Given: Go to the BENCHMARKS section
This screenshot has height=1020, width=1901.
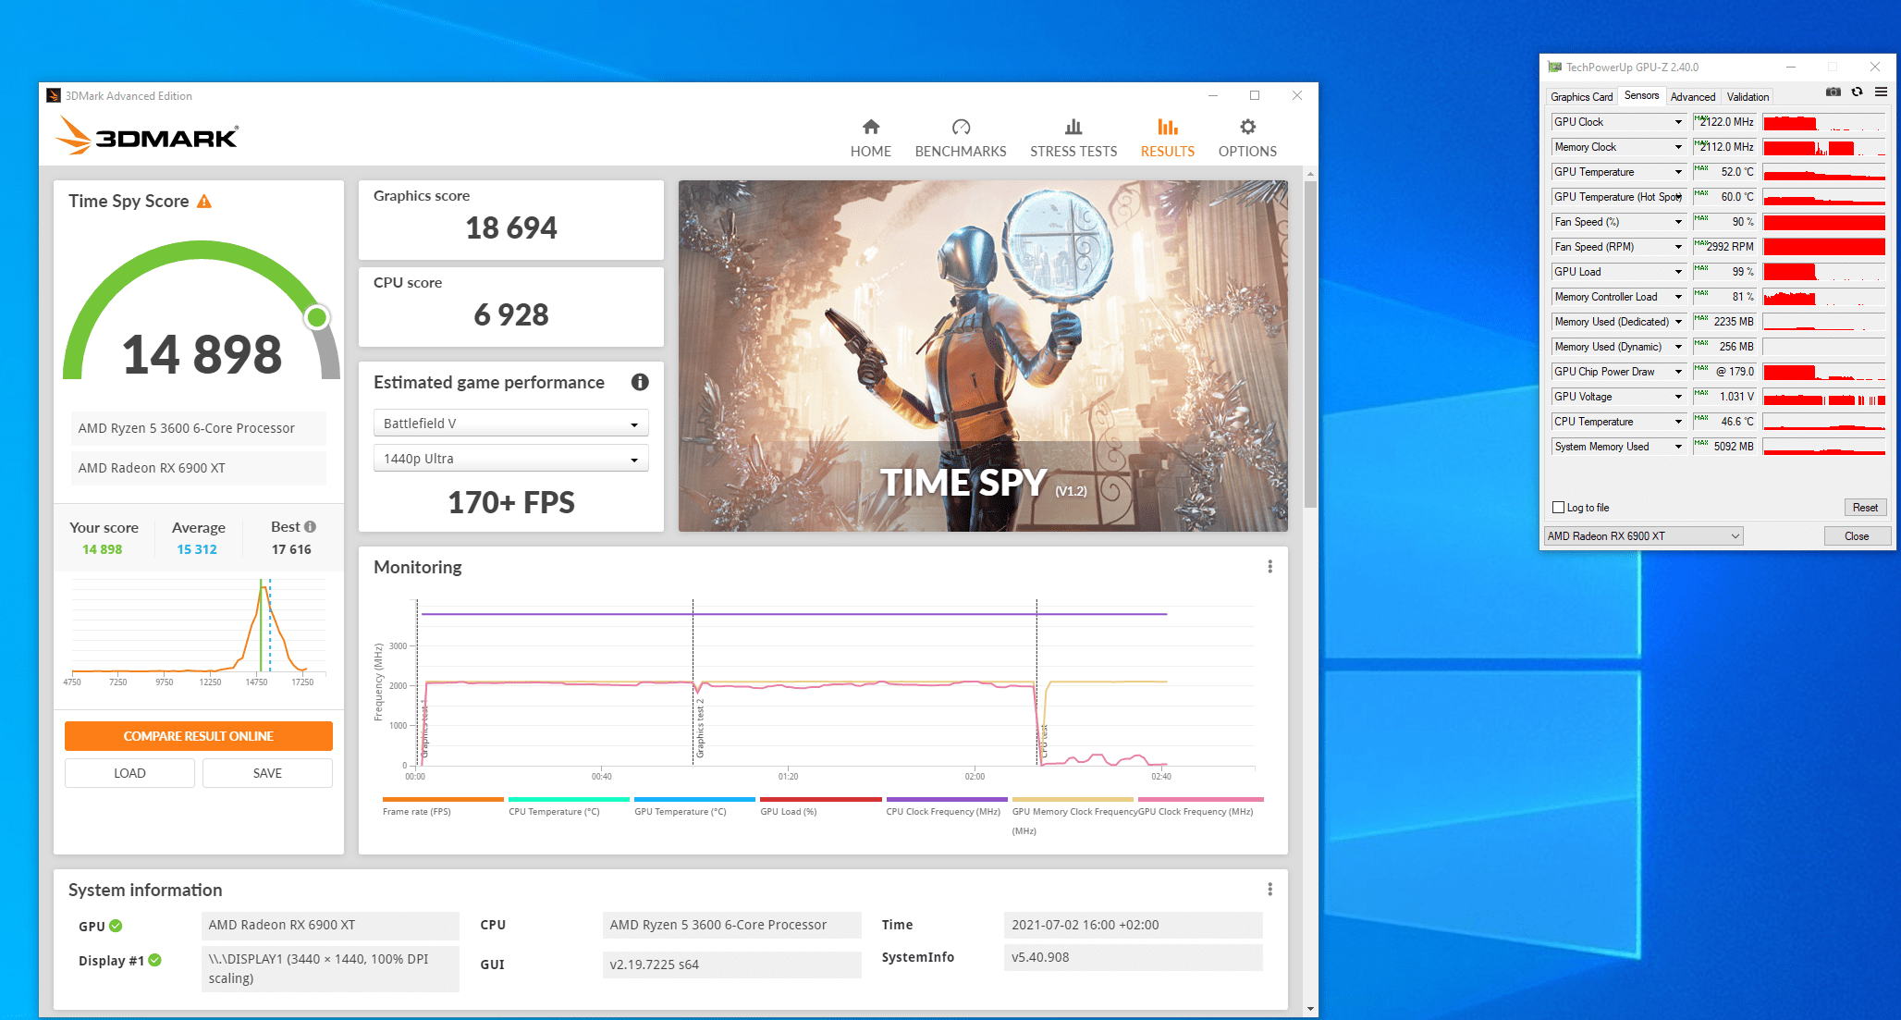Looking at the screenshot, I should [x=960, y=138].
